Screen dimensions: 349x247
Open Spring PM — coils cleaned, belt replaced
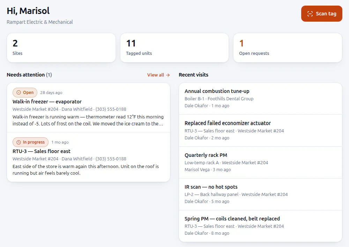coord(260,226)
